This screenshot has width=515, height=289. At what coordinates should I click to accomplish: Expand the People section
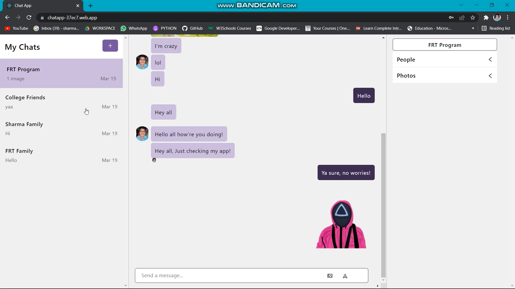(x=444, y=60)
